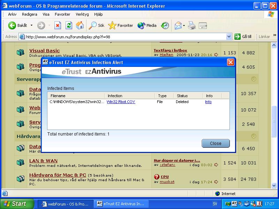The image size is (279, 209).
Task: Open the Win32.Rbot.COY infection link
Action: [x=121, y=102]
